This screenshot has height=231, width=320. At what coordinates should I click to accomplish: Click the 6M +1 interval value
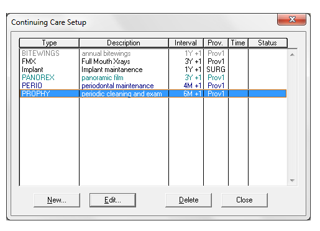point(193,94)
